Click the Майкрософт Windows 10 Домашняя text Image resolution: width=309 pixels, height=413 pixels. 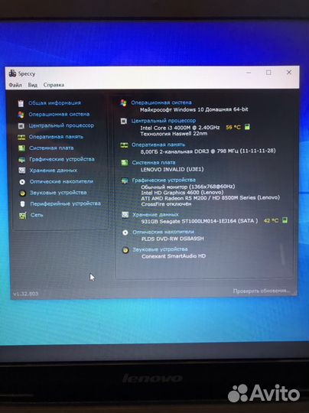click(194, 109)
